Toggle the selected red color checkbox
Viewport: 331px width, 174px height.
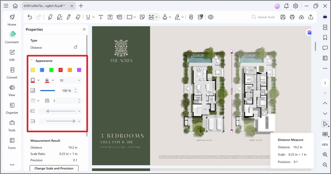(x=60, y=70)
